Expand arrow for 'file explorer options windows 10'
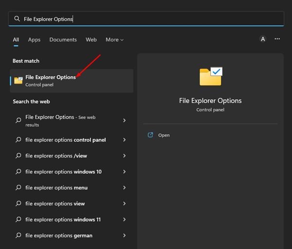Screen dimensions: 292x249 pyautogui.click(x=125, y=172)
